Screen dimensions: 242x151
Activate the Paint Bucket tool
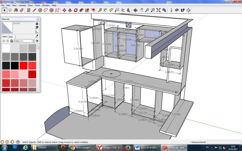click(x=16, y=10)
